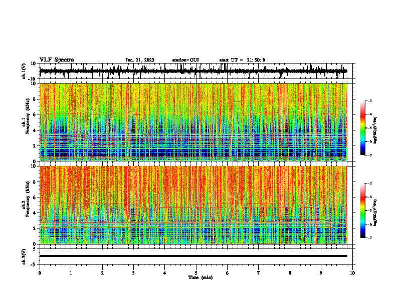Viewport: 397px width, 306px height.
Task: Click the '6' kHz tick on ch.2 frequency axis
Action: (x=35, y=197)
